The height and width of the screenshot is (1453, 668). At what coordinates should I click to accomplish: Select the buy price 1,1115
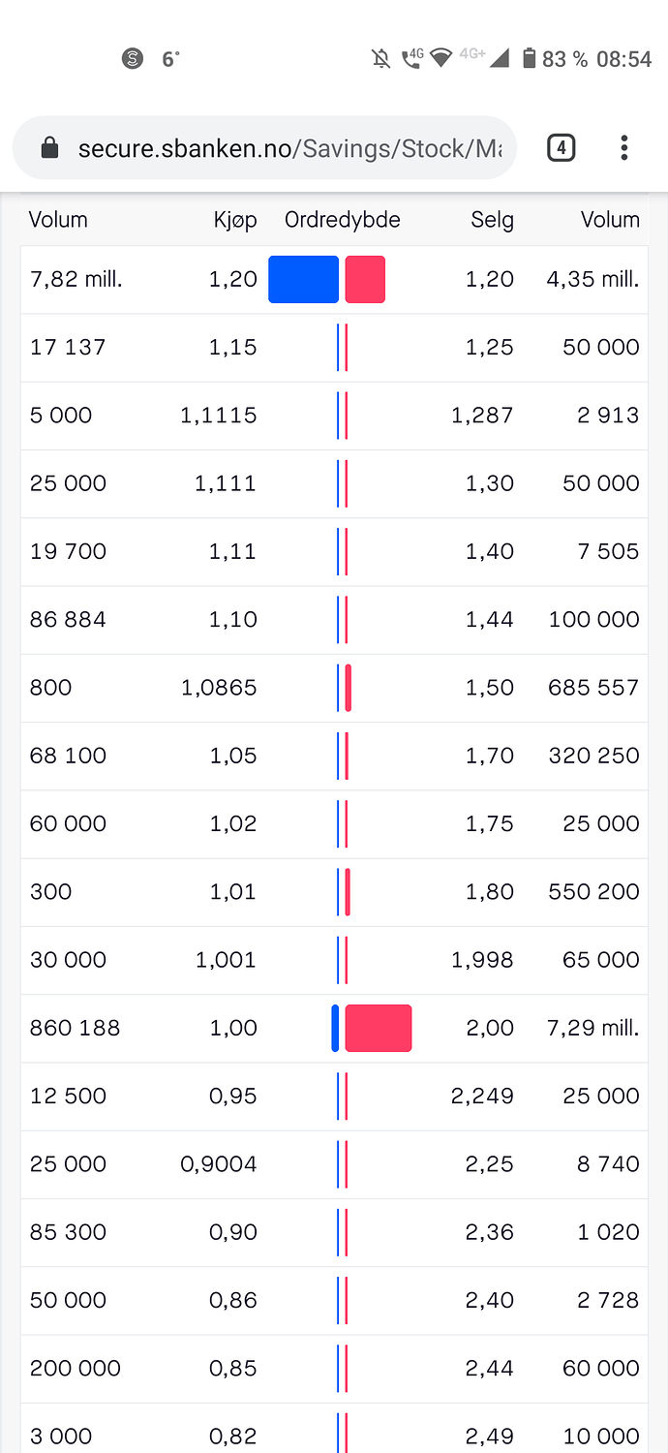coord(219,416)
